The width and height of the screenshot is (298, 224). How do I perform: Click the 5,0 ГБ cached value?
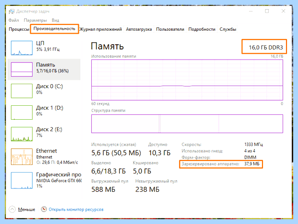[x=142, y=171]
